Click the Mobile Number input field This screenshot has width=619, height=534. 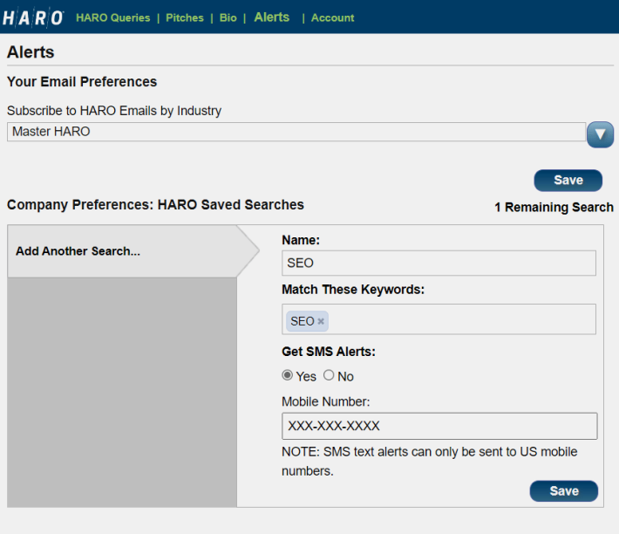[439, 426]
